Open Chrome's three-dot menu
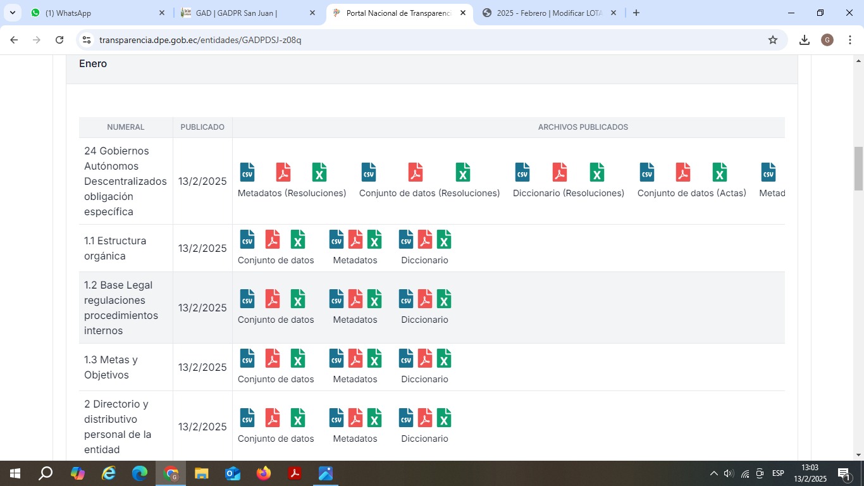Screen dimensions: 864x486 pos(850,40)
